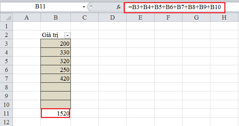Open the Giá trị filter dropdown

[67, 35]
